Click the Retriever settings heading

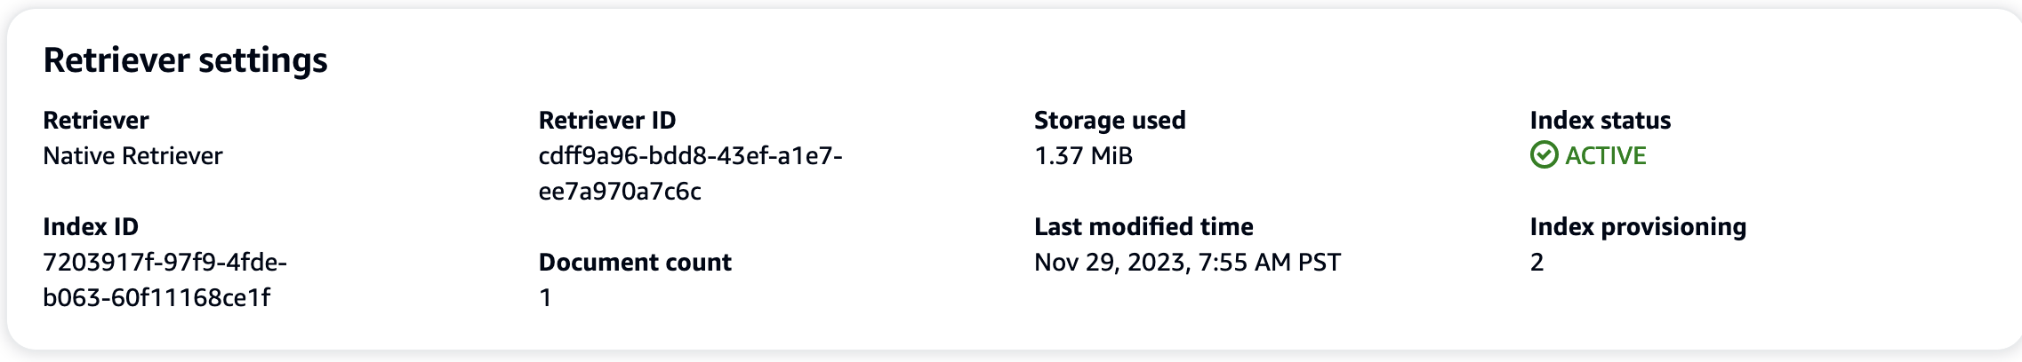(185, 60)
